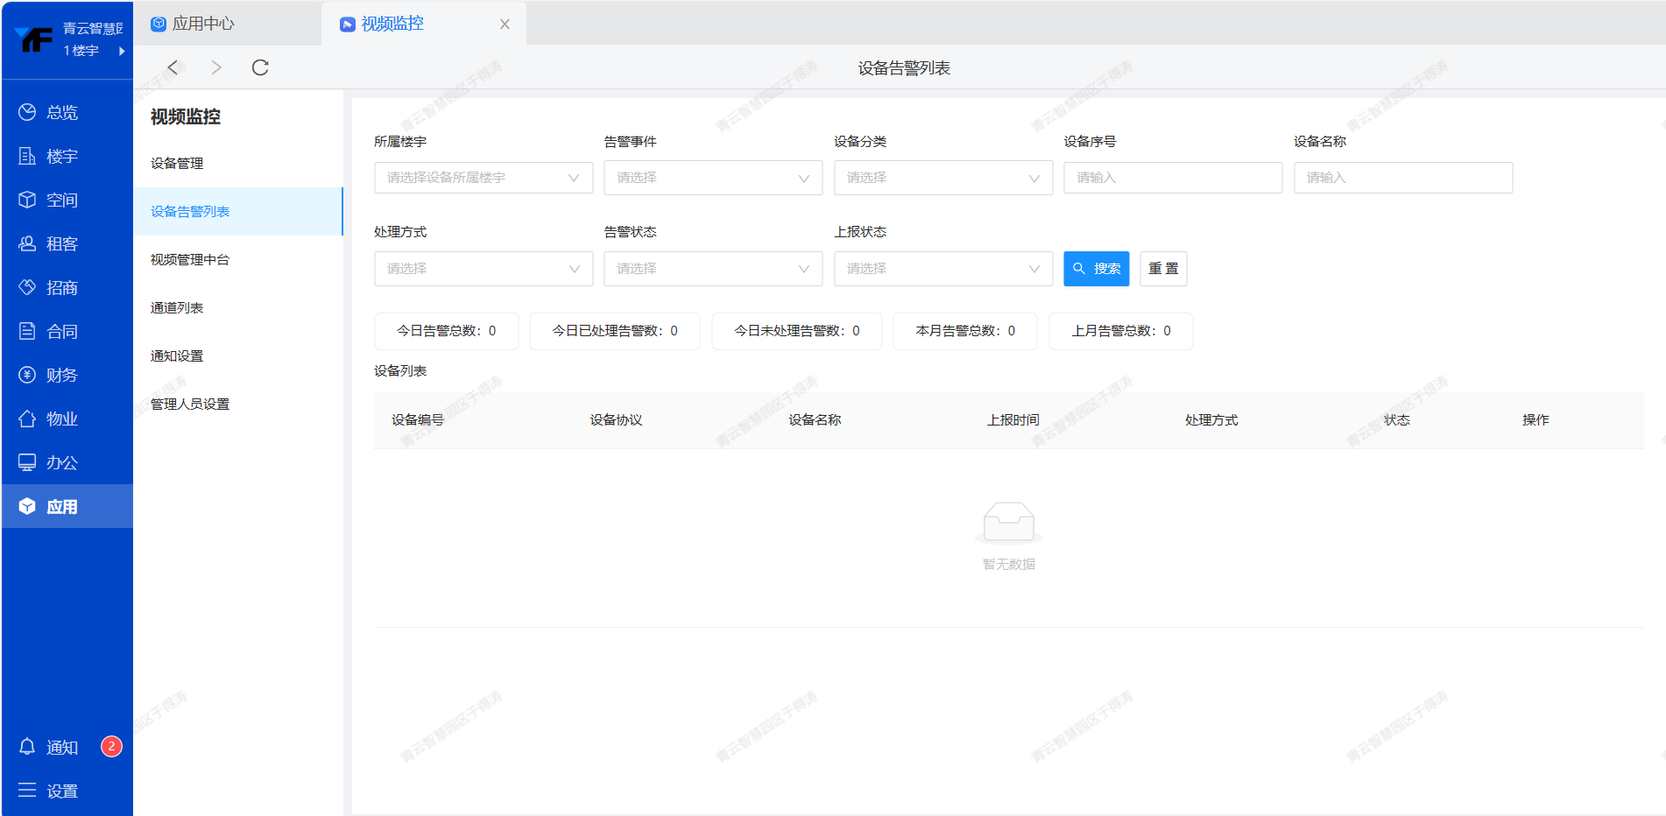Go back using the left arrow icon

coord(173,68)
